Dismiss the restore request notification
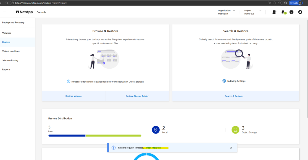 (231, 148)
